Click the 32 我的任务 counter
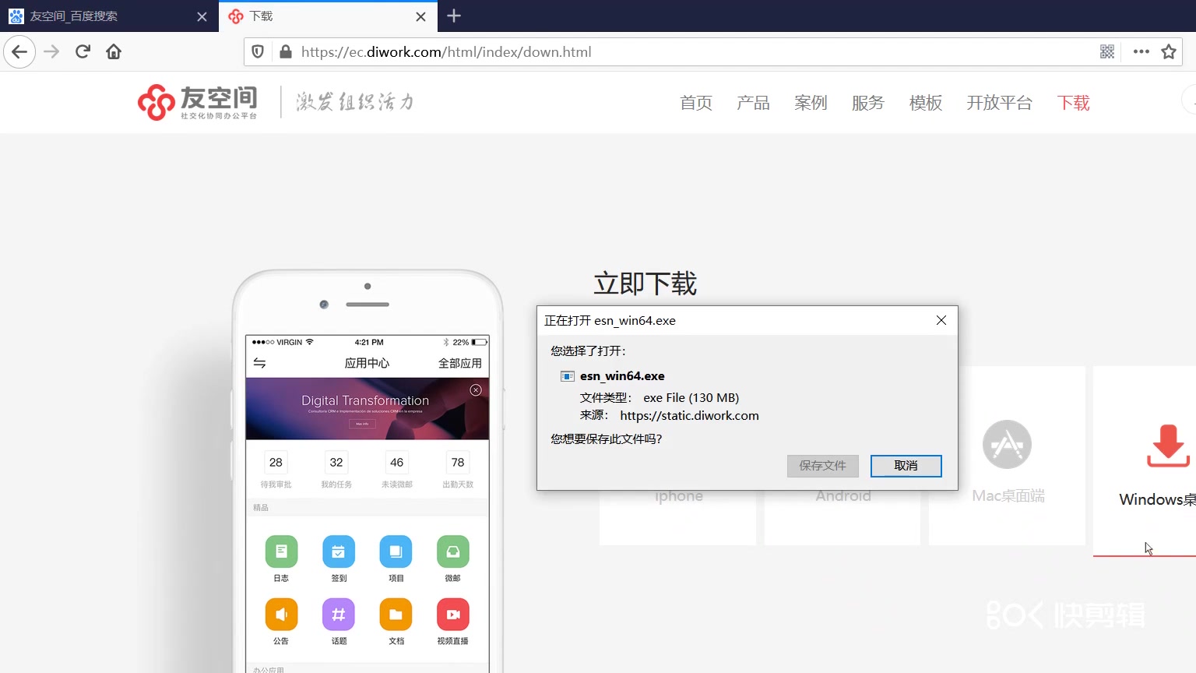Viewport: 1196px width, 673px height. 336,470
